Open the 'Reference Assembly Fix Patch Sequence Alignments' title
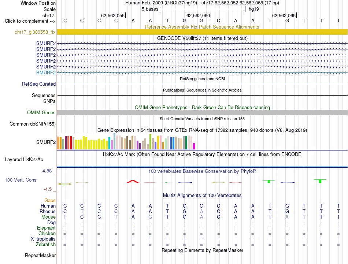Image resolution: width=348 pixels, height=264 pixels. pos(202,27)
